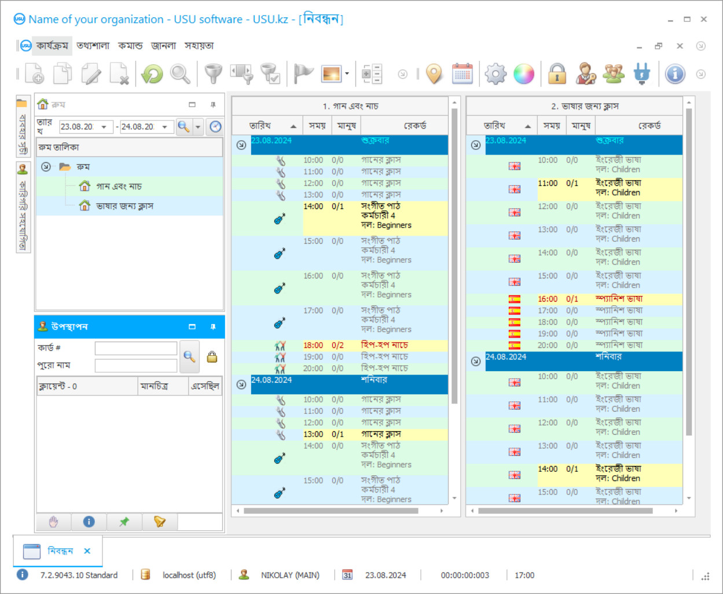Click the green refresh arrow toolbar icon

coord(152,74)
